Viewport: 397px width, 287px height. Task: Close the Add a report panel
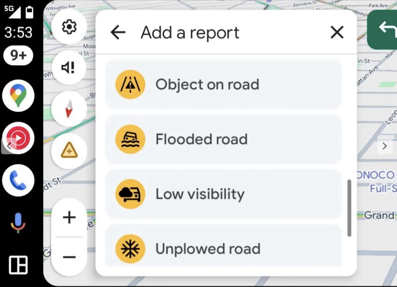point(337,32)
